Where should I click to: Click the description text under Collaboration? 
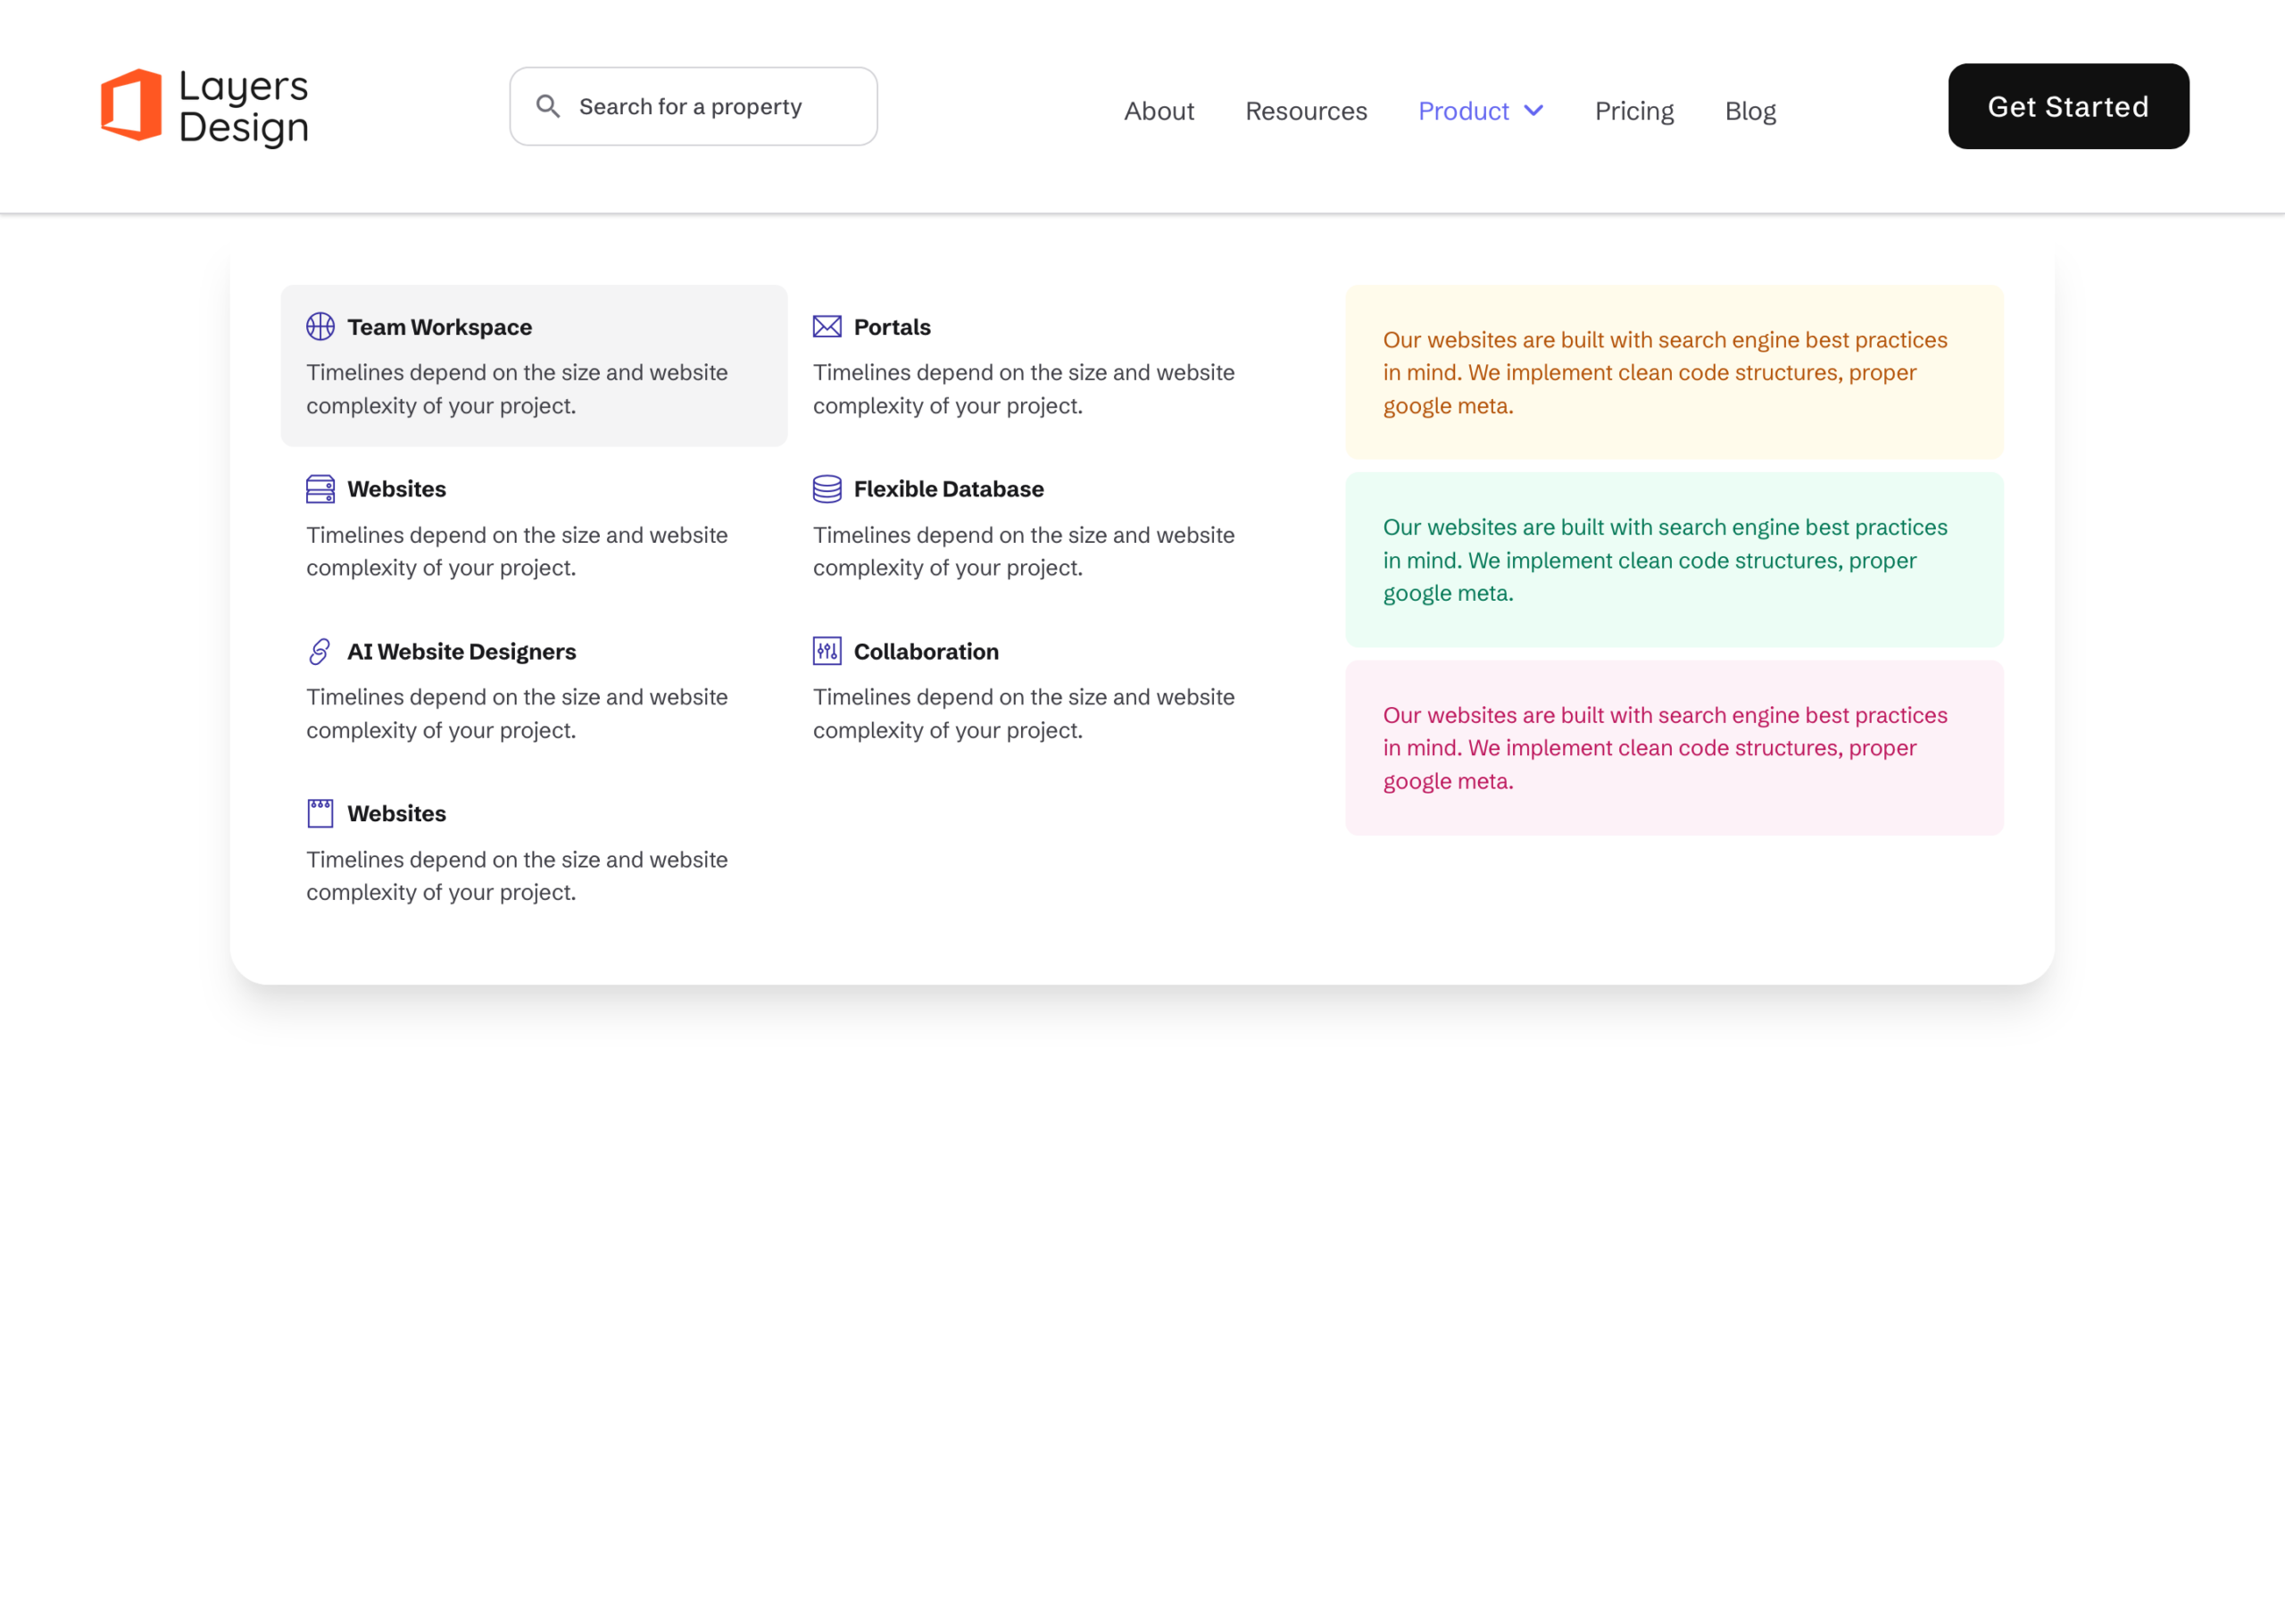click(x=1023, y=713)
